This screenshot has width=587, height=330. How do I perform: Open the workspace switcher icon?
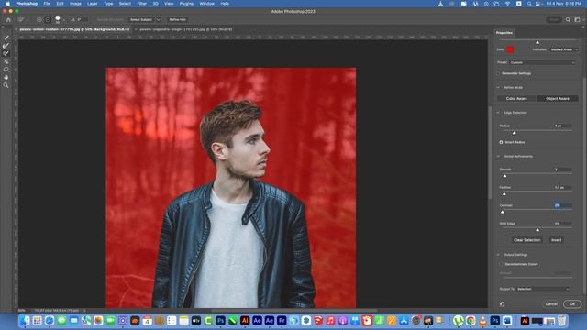click(x=577, y=19)
